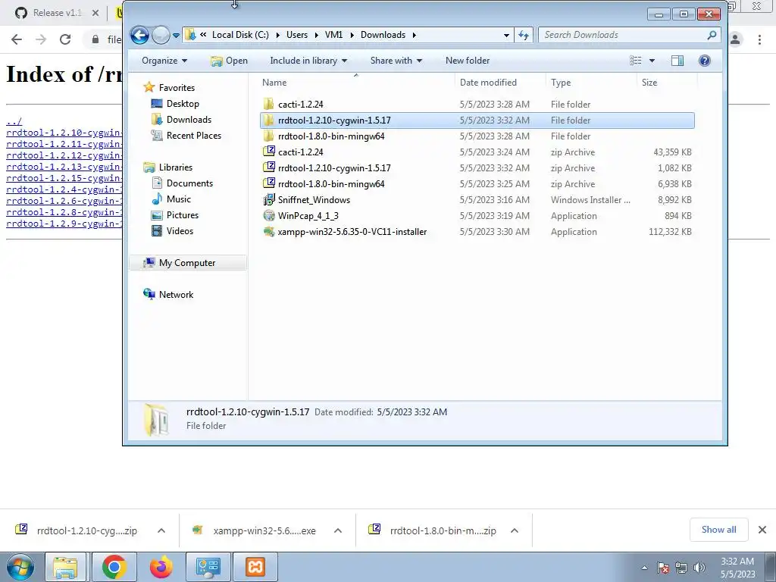The height and width of the screenshot is (582, 776).
Task: Go back in Chrome browser
Action: [17, 39]
